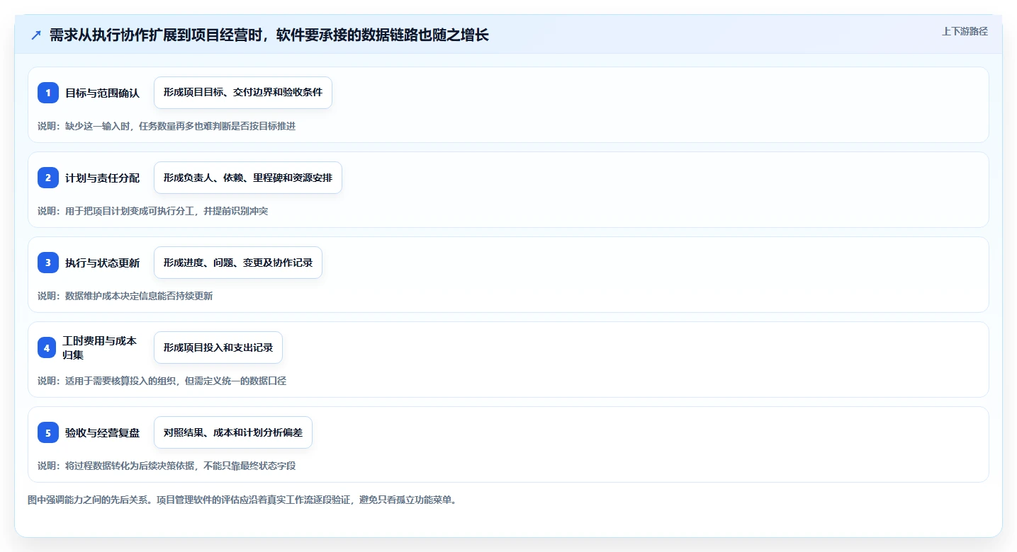The image size is (1017, 552).
Task: Click the 执行与状态更新 step title
Action: tap(102, 263)
